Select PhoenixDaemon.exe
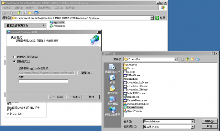 click(x=135, y=100)
